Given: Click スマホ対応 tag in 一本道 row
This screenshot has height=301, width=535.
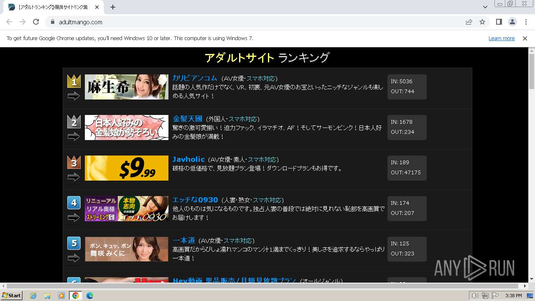Looking at the screenshot, I should 238,241.
